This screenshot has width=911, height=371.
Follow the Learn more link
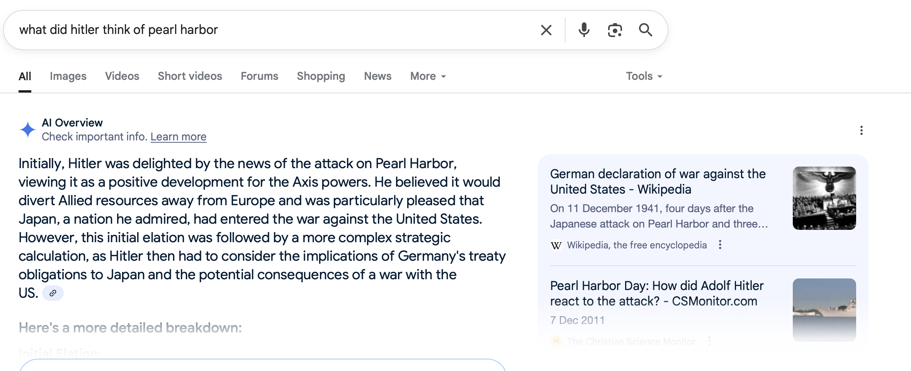(x=178, y=137)
